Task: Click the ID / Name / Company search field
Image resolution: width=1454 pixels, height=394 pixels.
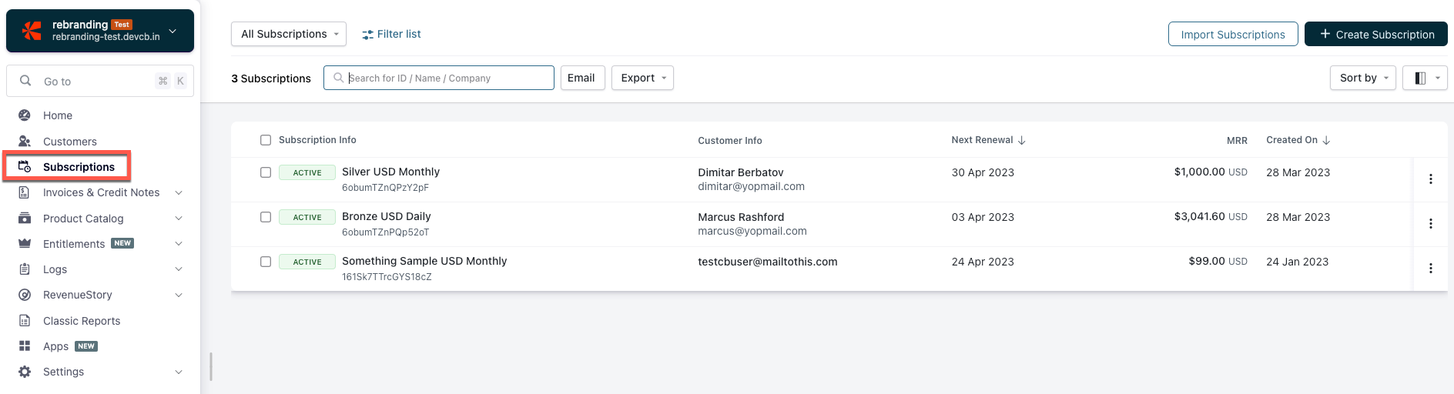Action: click(447, 78)
